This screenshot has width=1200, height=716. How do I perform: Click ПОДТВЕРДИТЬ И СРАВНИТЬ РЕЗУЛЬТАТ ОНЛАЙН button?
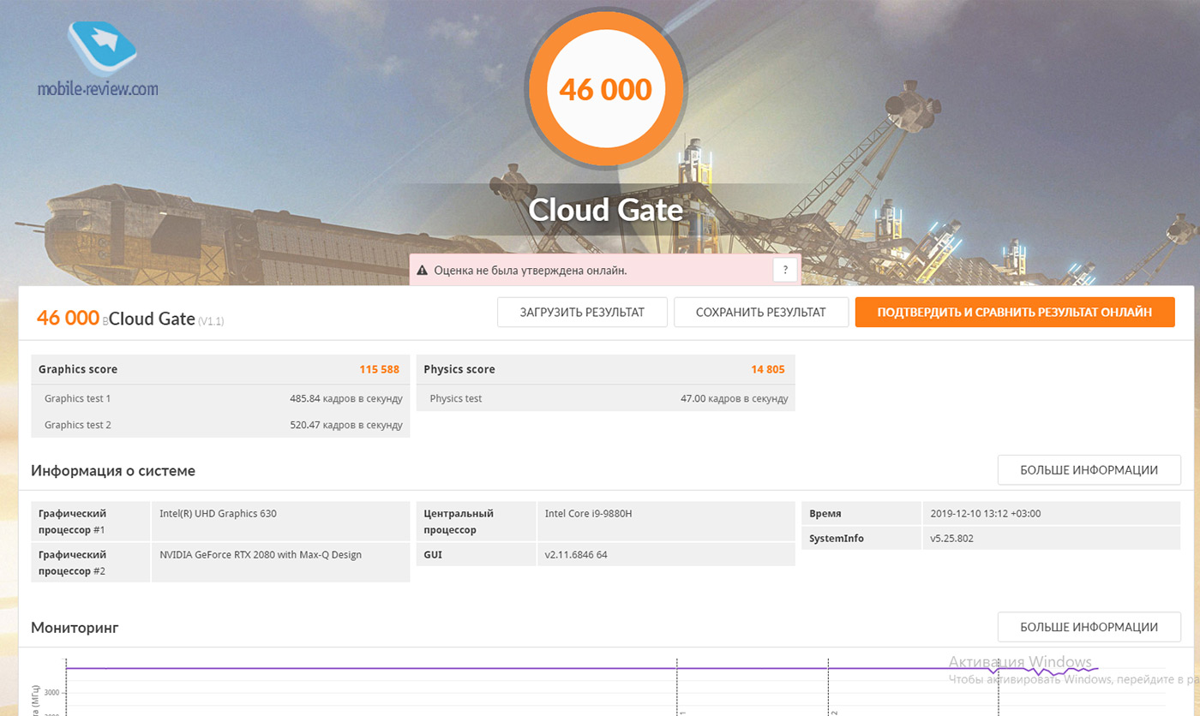pyautogui.click(x=1015, y=313)
